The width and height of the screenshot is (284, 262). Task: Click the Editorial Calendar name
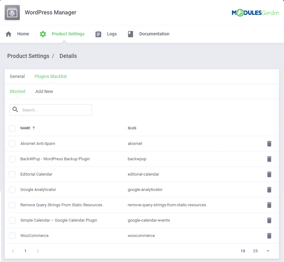[x=36, y=174]
